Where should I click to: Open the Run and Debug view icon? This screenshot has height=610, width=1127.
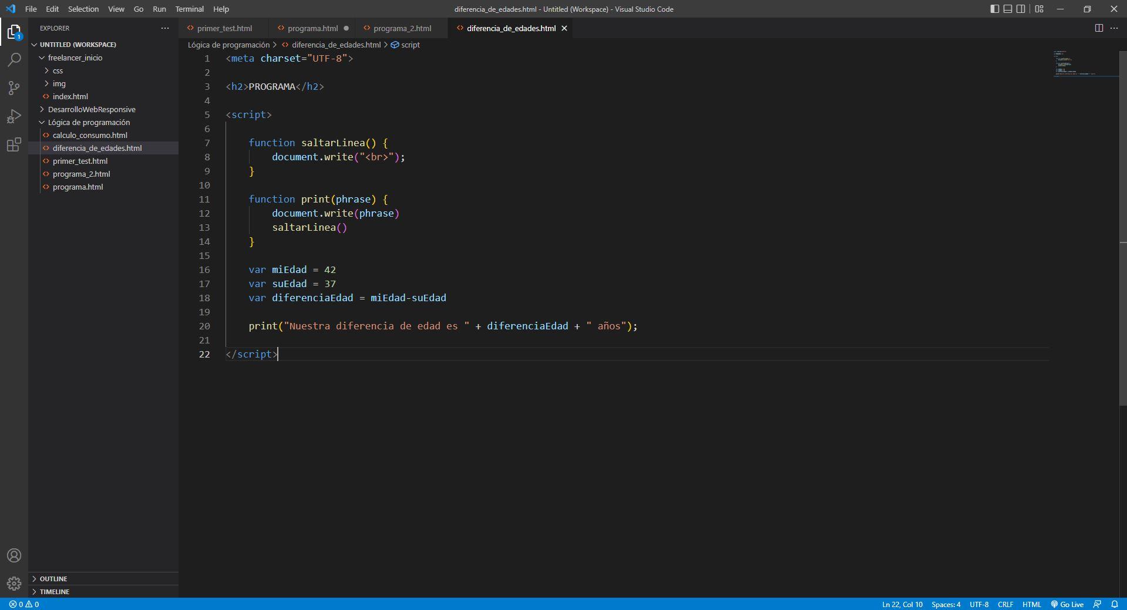coord(14,116)
